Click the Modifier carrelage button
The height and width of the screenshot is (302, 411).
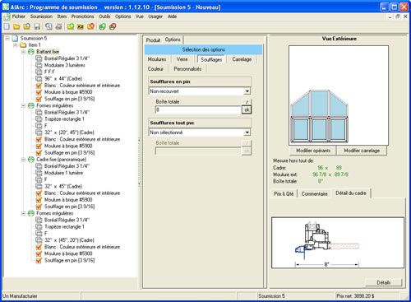click(x=362, y=151)
